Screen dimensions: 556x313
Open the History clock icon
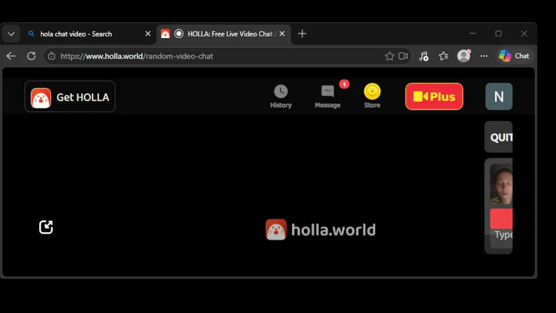(x=281, y=97)
